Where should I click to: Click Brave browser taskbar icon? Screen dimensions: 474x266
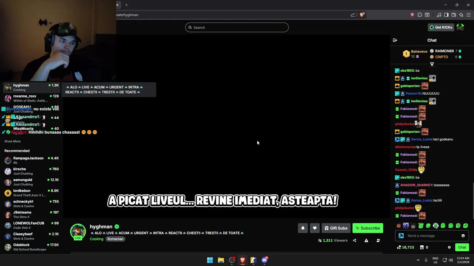click(243, 260)
